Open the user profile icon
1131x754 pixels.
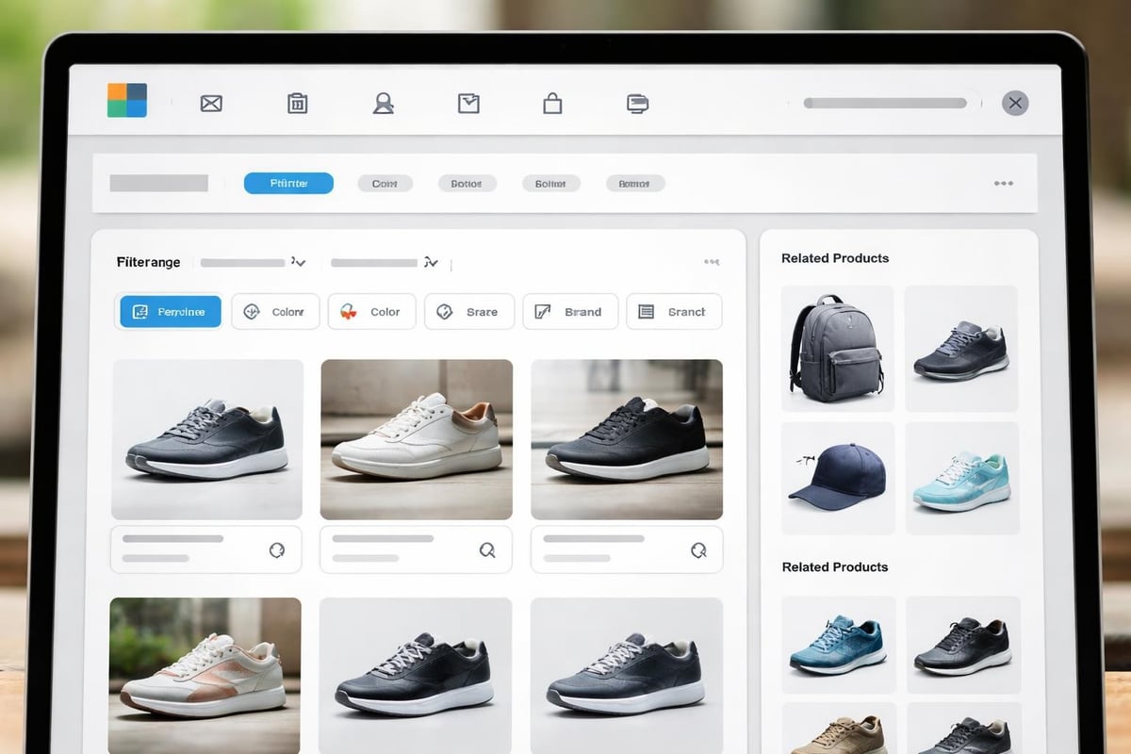383,104
